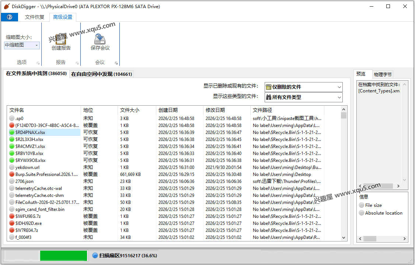415x265 pixels.
Task: Open the 在自由空间中发现 tab
Action: pyautogui.click(x=101, y=74)
